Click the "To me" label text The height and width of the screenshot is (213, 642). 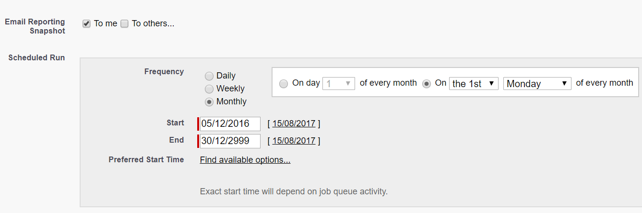coord(106,23)
